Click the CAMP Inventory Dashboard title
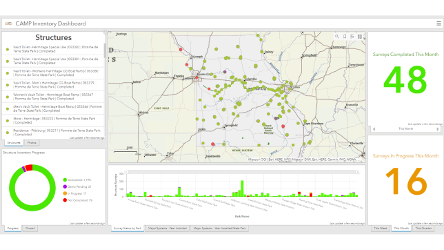This screenshot has width=444, height=250. pos(51,23)
